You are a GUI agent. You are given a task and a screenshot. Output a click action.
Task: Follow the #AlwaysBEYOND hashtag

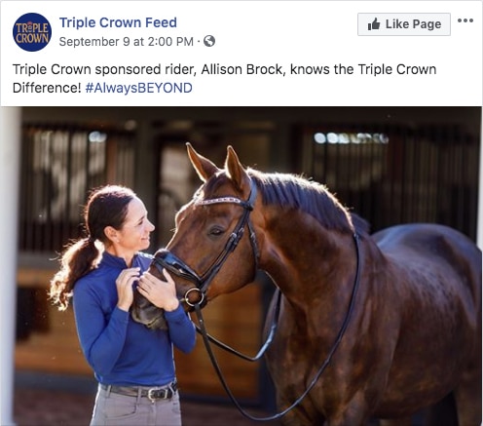(x=138, y=88)
